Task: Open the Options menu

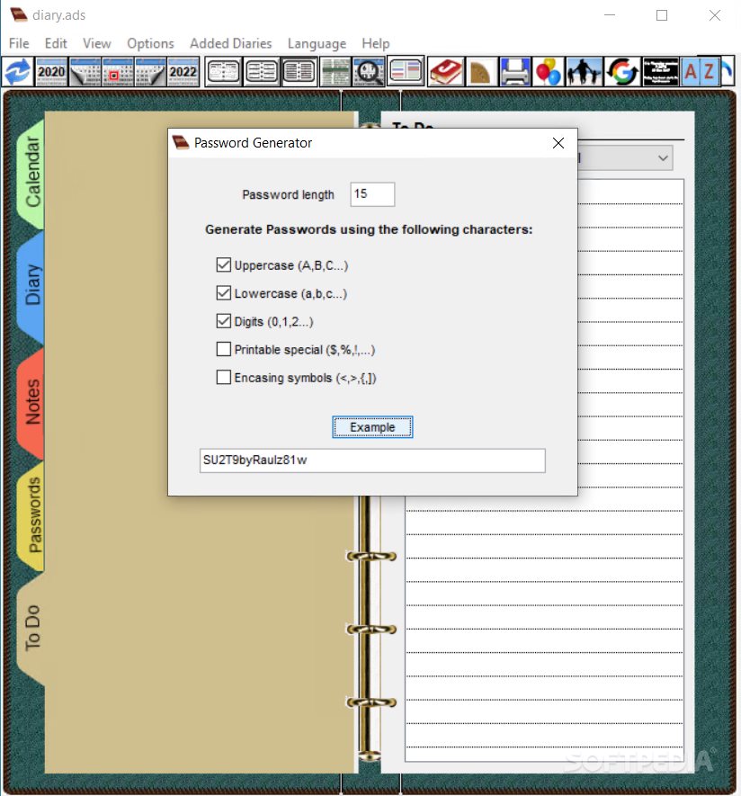Action: pyautogui.click(x=150, y=43)
